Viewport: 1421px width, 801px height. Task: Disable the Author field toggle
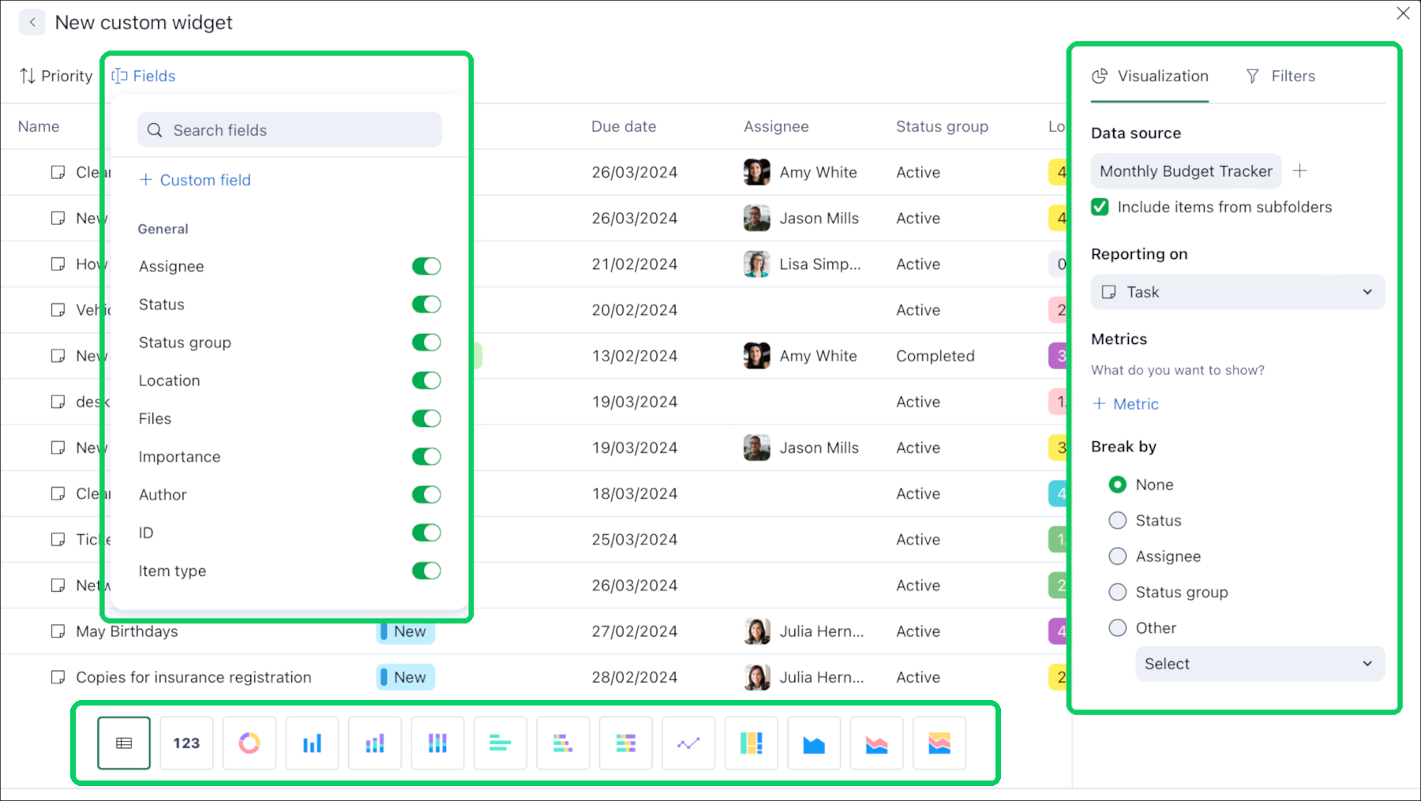click(x=426, y=495)
